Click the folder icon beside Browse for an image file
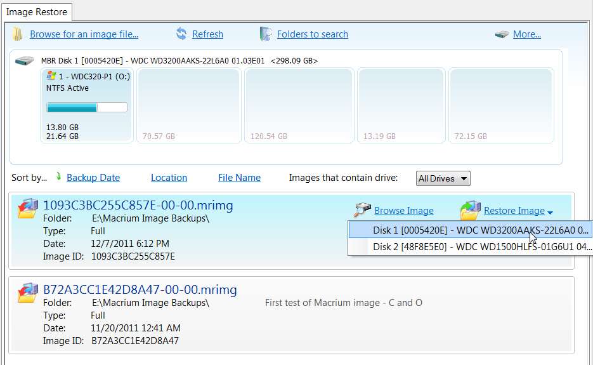 coord(17,34)
